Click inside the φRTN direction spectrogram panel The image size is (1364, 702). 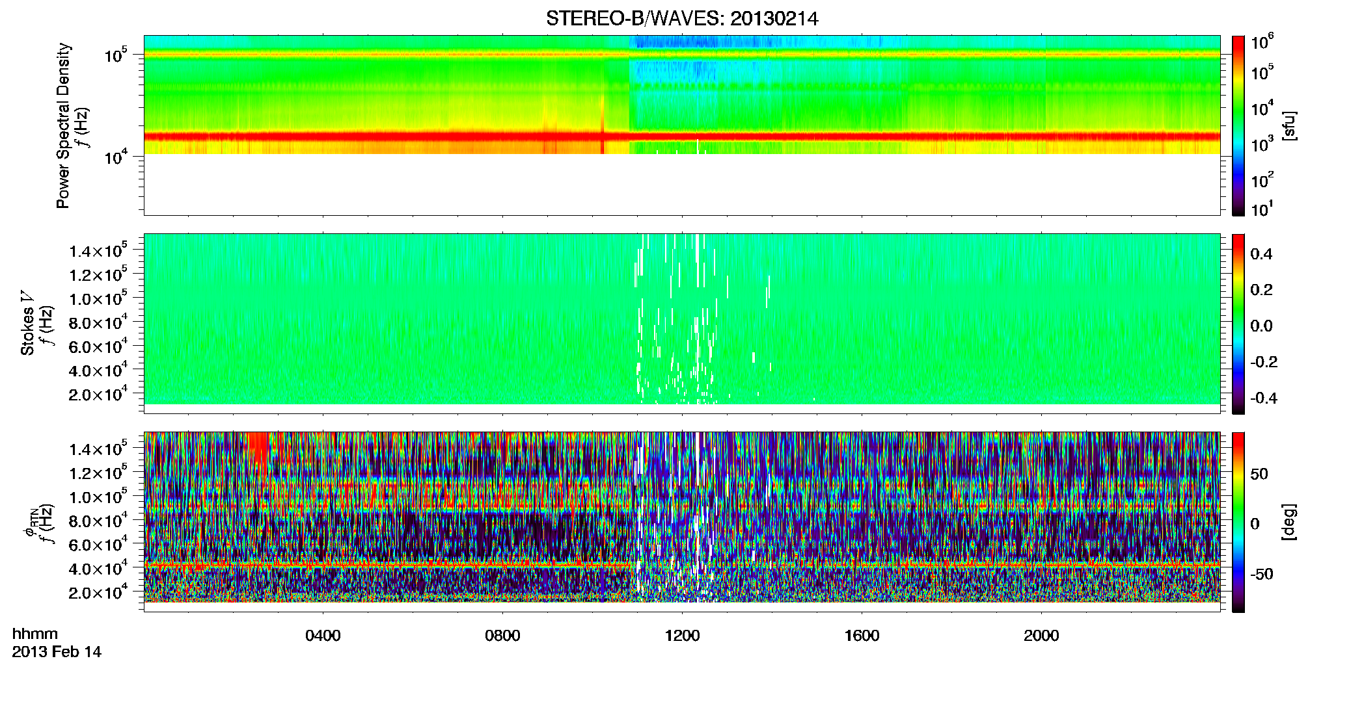682,522
